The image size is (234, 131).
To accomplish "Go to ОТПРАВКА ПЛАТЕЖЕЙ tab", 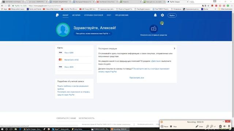I will click(94, 15).
